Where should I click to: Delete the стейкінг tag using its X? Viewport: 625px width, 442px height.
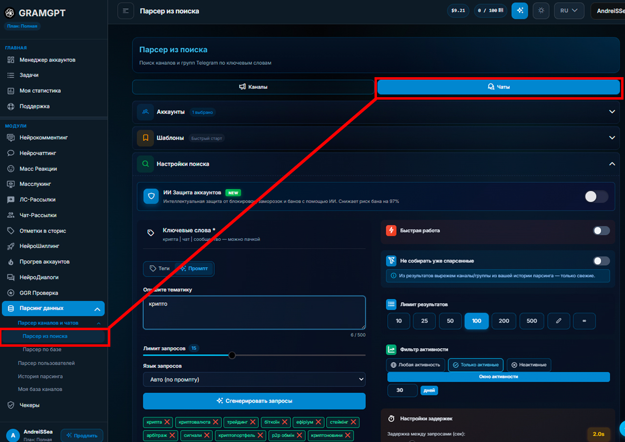(354, 422)
